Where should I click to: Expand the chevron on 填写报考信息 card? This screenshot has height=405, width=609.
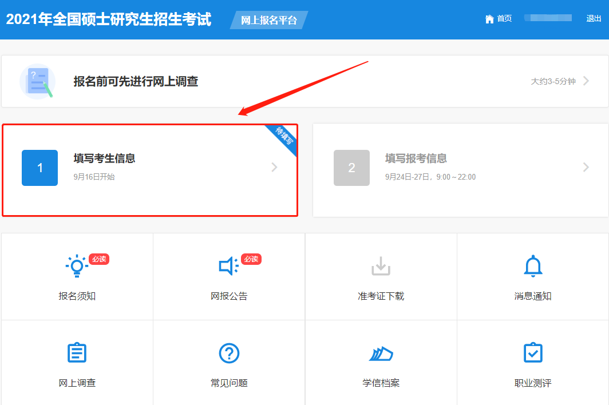pyautogui.click(x=586, y=167)
